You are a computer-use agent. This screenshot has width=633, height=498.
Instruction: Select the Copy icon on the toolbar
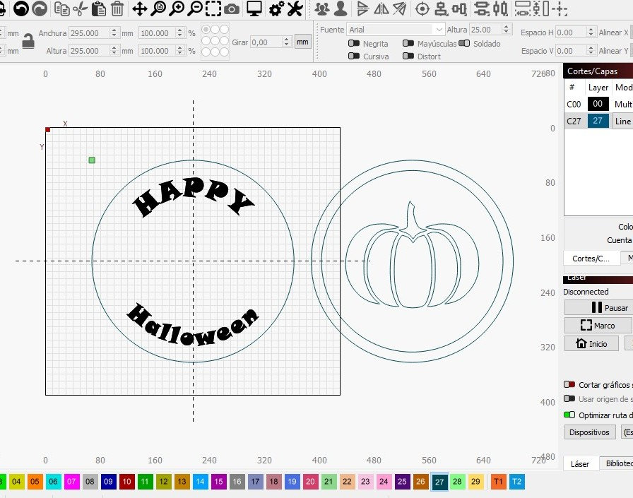pyautogui.click(x=62, y=10)
